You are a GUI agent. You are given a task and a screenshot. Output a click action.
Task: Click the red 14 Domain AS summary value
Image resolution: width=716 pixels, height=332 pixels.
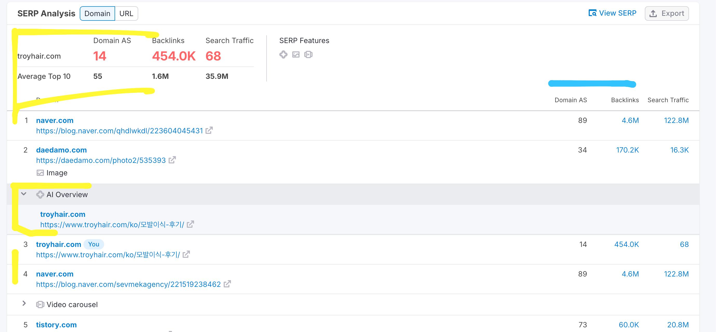100,56
